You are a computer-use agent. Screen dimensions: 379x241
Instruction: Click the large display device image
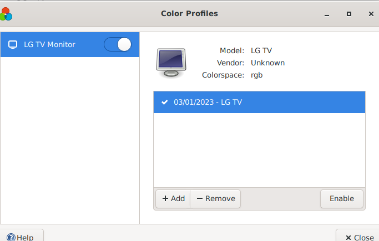pyautogui.click(x=171, y=63)
